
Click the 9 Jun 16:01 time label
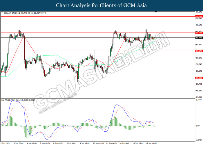[x=85, y=144]
